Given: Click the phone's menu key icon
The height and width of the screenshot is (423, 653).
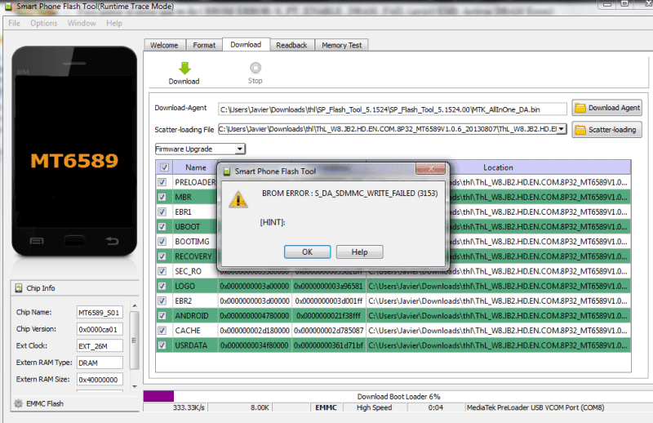Looking at the screenshot, I should coord(37,241).
